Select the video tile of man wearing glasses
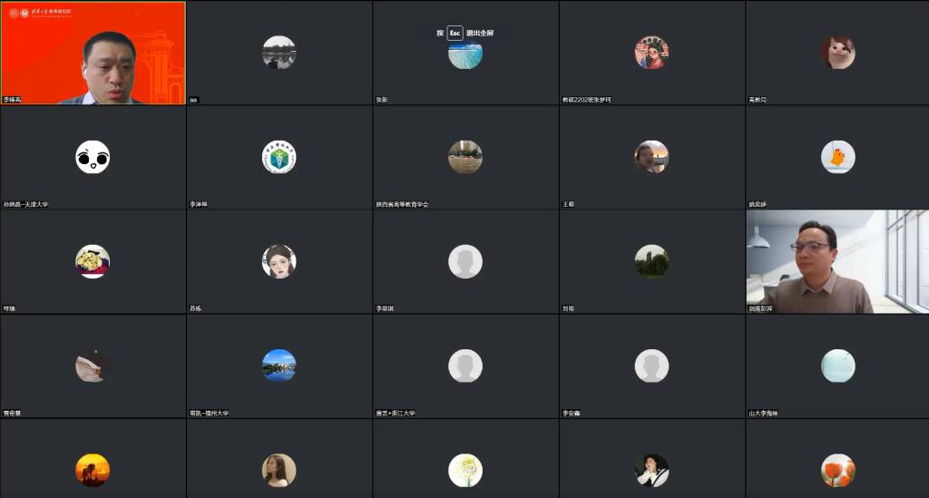The image size is (929, 498). point(837,261)
